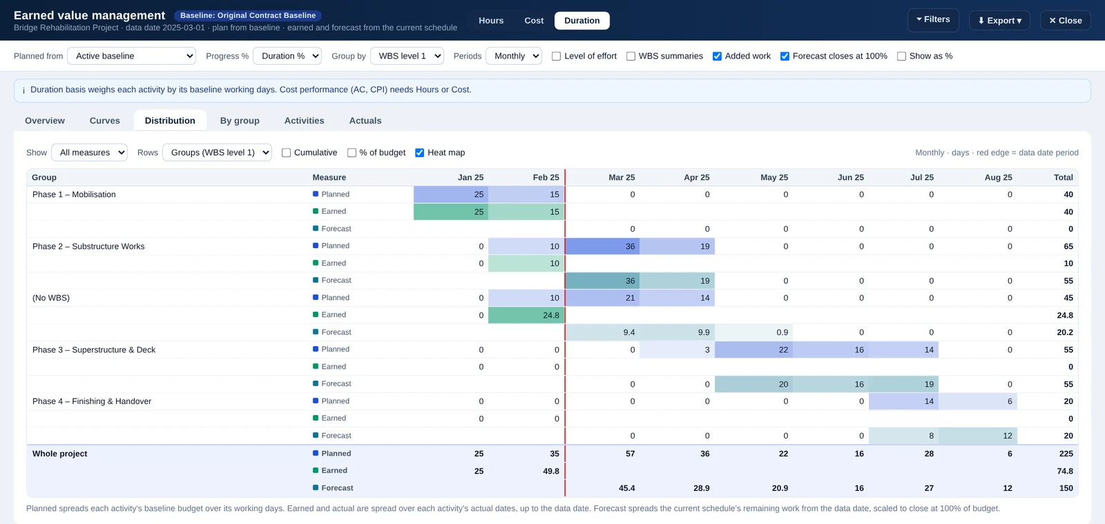Select the Duration basis tab

pyautogui.click(x=582, y=21)
